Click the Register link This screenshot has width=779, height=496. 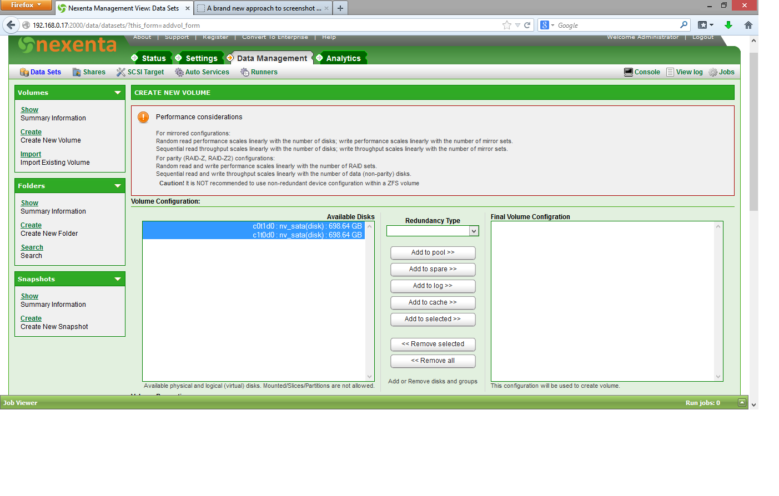[x=215, y=37]
